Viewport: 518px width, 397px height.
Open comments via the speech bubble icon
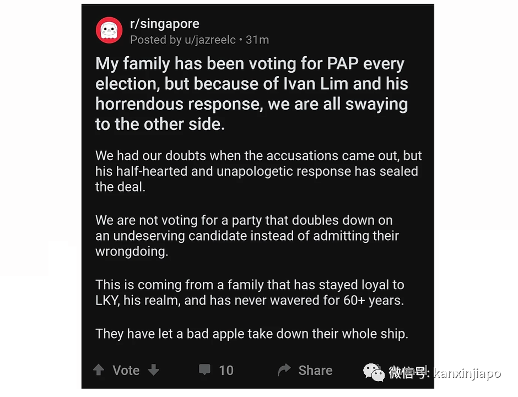[x=204, y=370]
